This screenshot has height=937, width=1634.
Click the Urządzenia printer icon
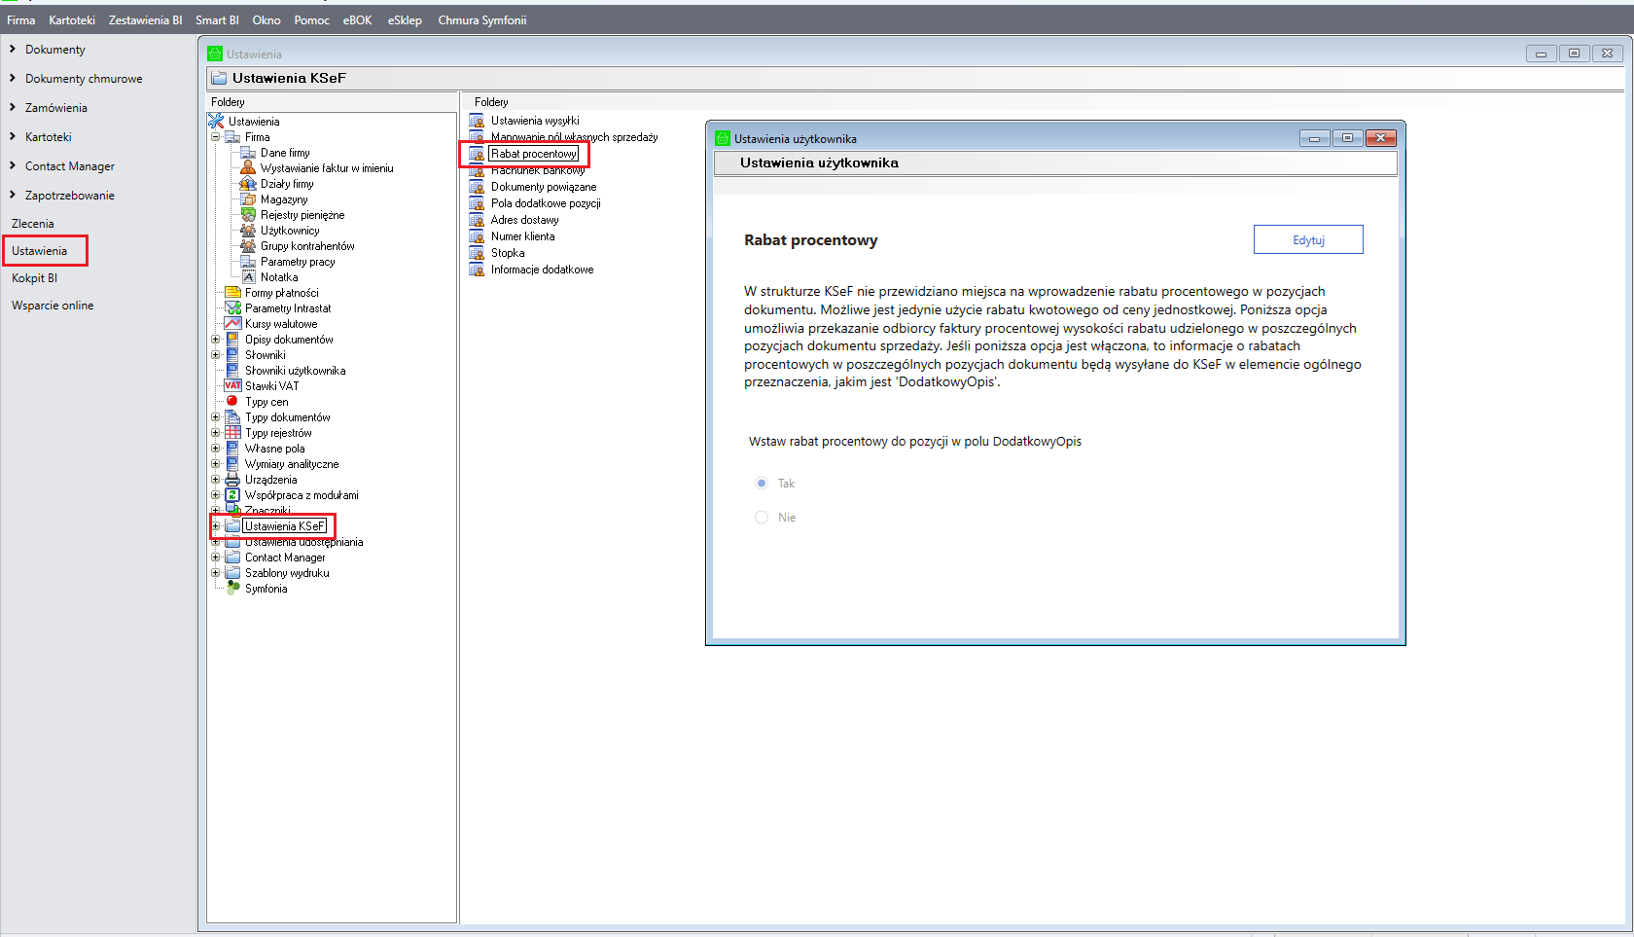pos(232,480)
